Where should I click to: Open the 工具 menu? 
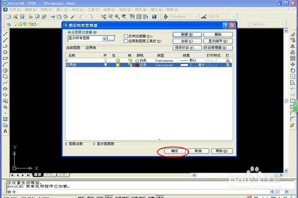point(93,9)
